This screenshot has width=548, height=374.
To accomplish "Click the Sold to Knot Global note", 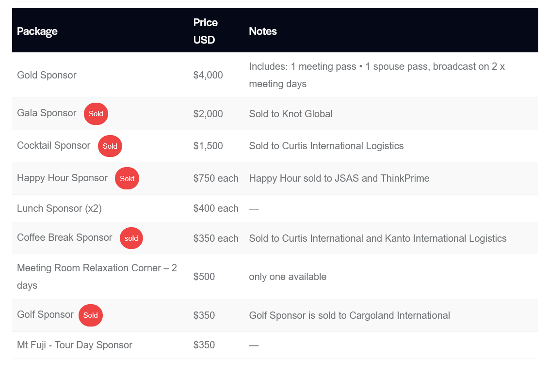I will pos(290,114).
